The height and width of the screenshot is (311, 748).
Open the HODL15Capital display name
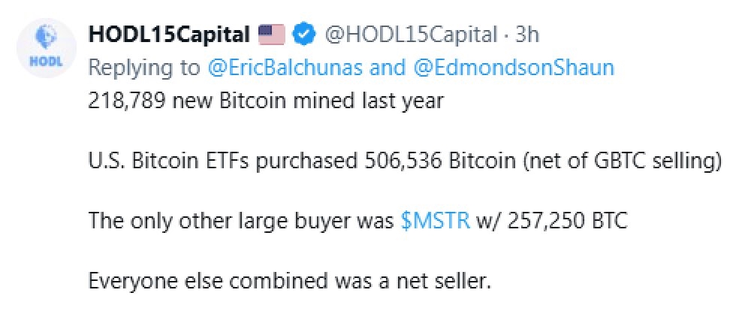169,35
